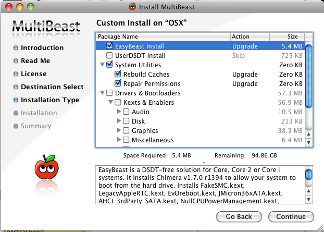This screenshot has width=324, height=232.
Task: Click the apple icon in the title bar
Action: pyautogui.click(x=132, y=7)
